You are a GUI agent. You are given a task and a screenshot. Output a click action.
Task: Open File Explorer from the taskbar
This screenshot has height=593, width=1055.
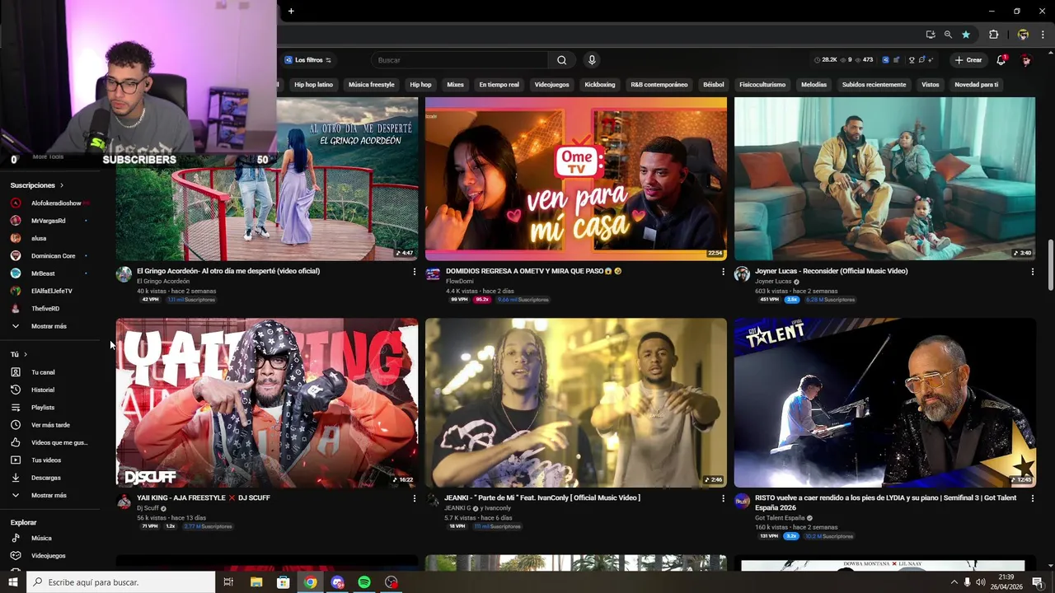click(256, 582)
